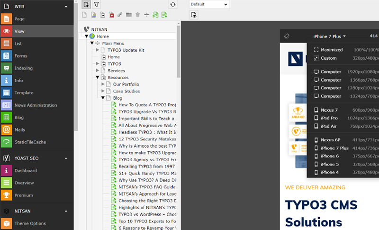Image resolution: width=379 pixels, height=230 pixels.
Task: Choose the iPhone 6 preset
Action: click(346, 156)
